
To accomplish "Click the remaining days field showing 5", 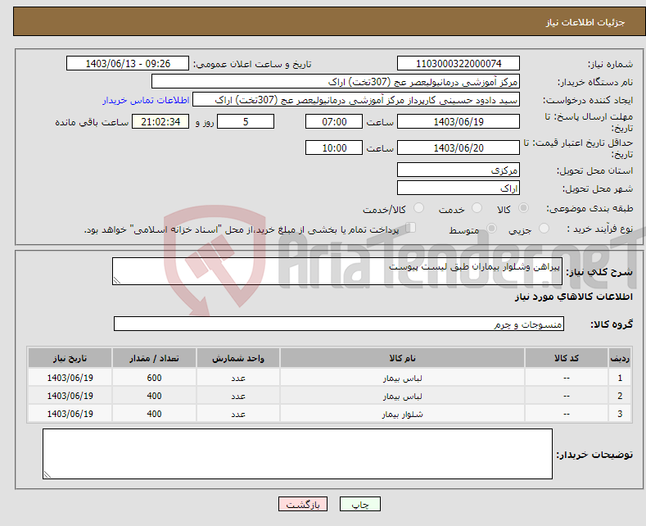I will [x=246, y=121].
